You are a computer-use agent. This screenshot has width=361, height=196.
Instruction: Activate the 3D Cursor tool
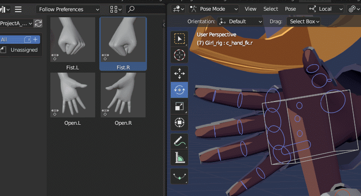pos(179,55)
